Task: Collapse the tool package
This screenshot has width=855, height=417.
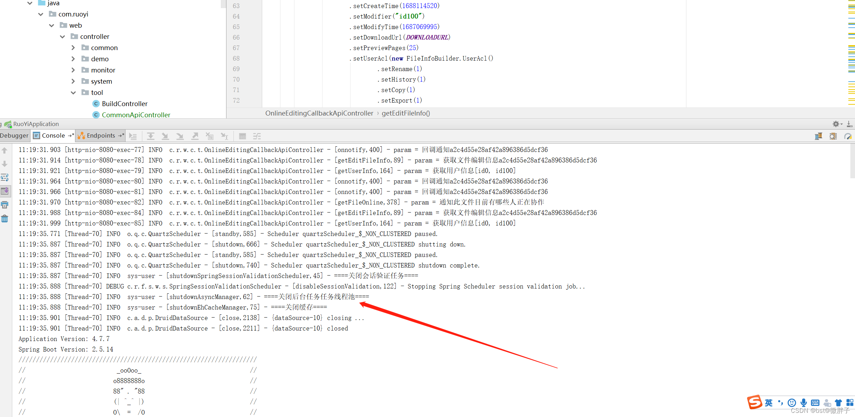Action: 73,93
